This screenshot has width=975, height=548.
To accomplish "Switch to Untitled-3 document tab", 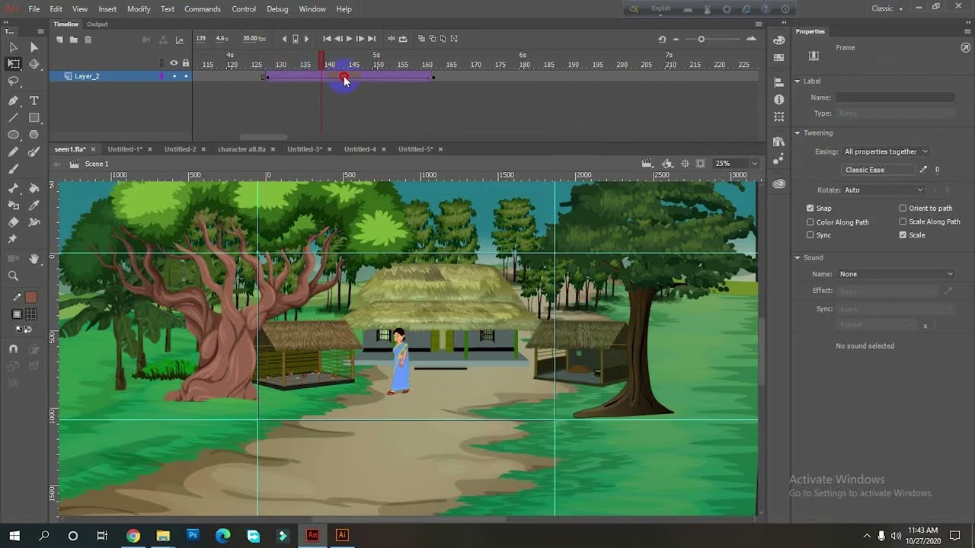I will (x=305, y=149).
